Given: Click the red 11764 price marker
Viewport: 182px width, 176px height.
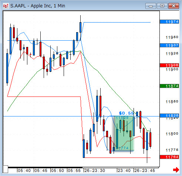Looking at the screenshot, I should click(169, 157).
